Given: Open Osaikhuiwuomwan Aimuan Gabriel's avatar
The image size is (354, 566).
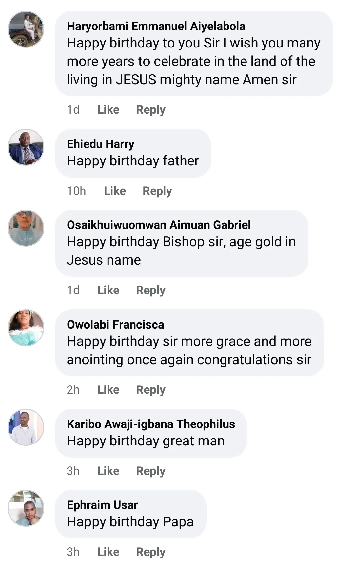Looking at the screenshot, I should point(26,228).
